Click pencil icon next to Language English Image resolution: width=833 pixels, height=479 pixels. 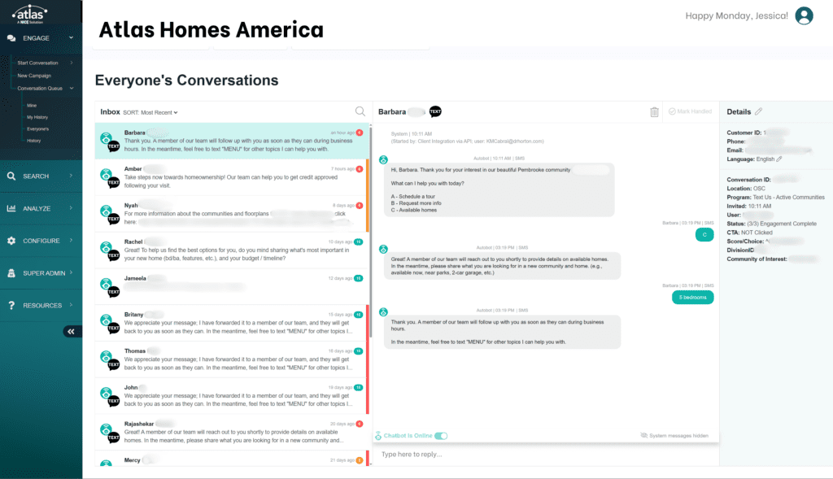click(779, 159)
